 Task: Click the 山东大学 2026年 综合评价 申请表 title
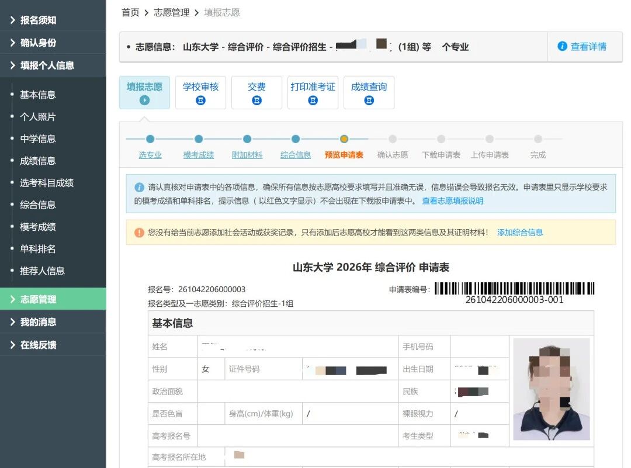coord(370,267)
